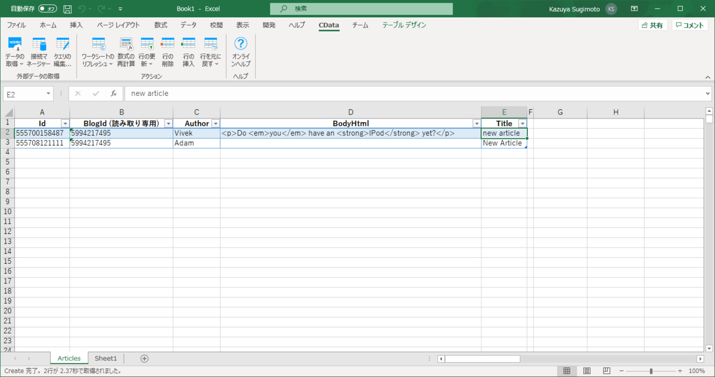Image resolution: width=715 pixels, height=377 pixels.
Task: Click the Delete Rows icon
Action: tap(167, 44)
